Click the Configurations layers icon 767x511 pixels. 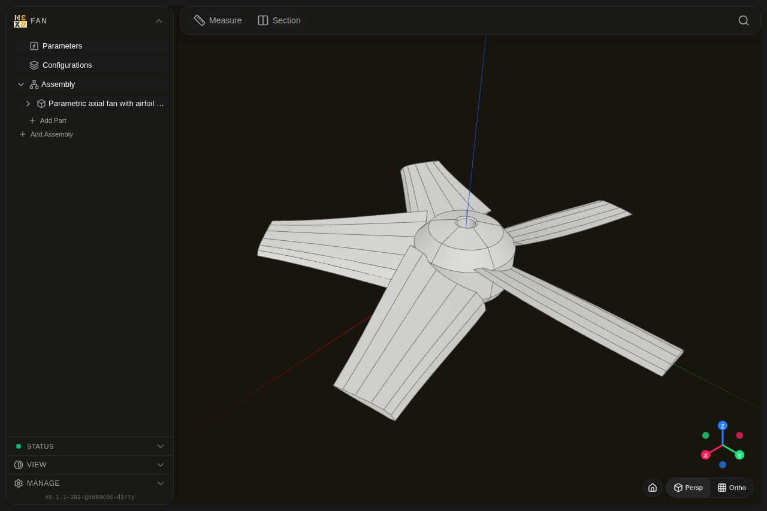34,65
